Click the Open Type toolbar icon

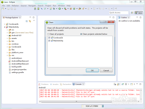click(80, 9)
